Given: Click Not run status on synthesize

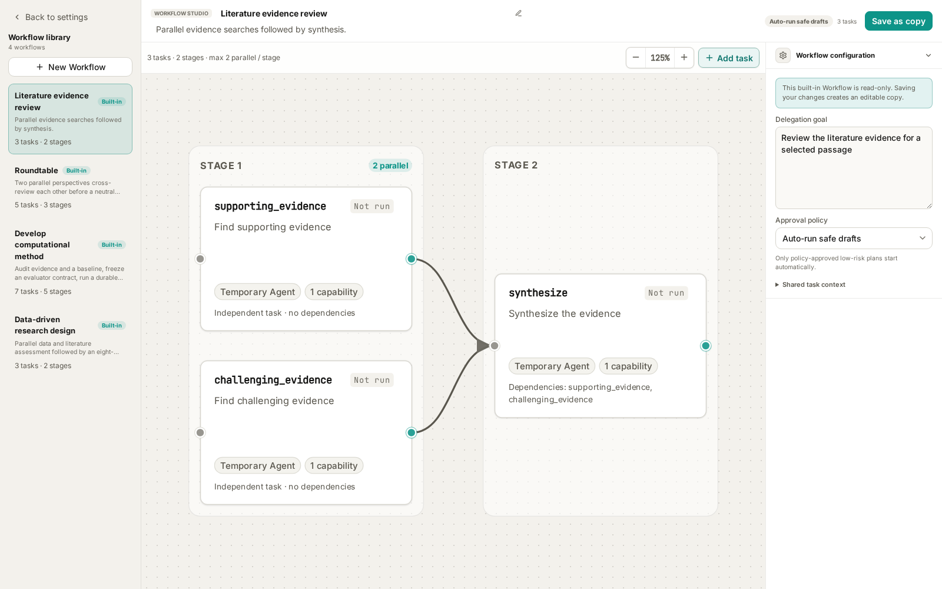Looking at the screenshot, I should coord(666,293).
